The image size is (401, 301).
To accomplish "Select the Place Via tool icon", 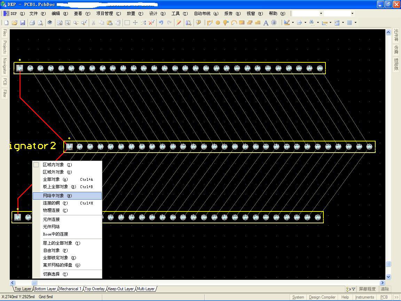I will click(x=226, y=23).
